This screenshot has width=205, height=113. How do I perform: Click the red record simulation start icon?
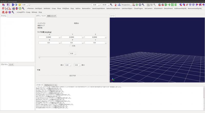[159, 5]
